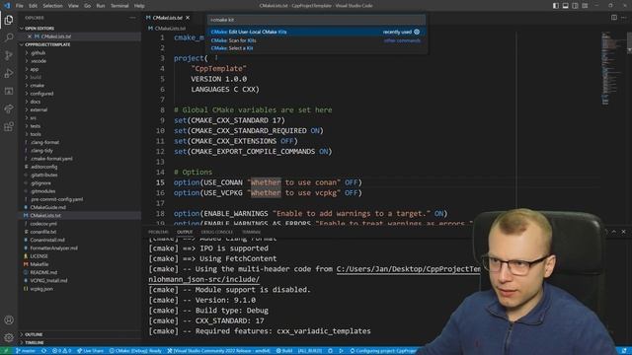Open the Live Share view
The width and height of the screenshot is (632, 355).
point(9,108)
